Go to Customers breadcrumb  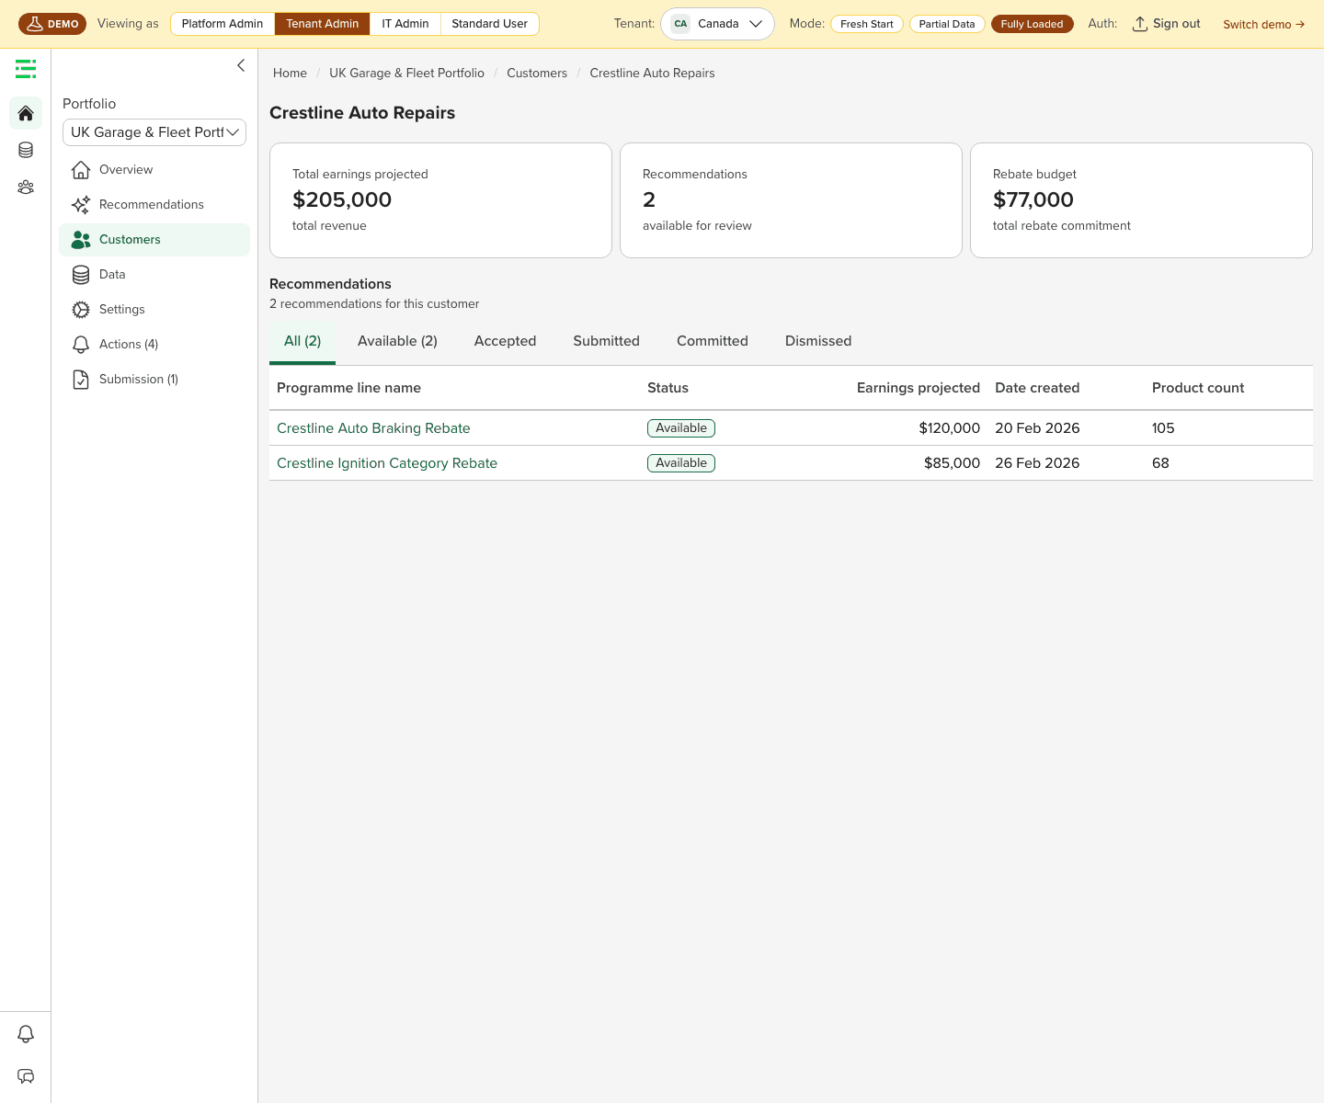(x=537, y=73)
